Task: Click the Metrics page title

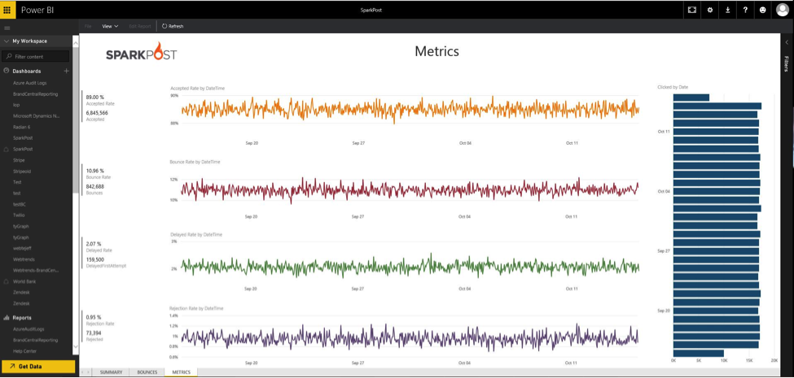Action: (436, 51)
